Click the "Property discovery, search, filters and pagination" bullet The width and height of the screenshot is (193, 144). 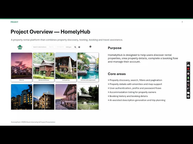pos(135,80)
